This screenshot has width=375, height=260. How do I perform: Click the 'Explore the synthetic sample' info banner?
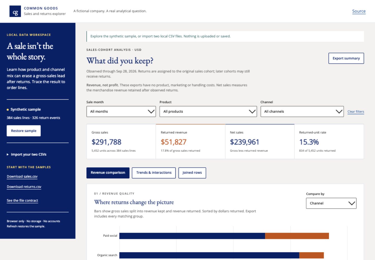pyautogui.click(x=225, y=36)
